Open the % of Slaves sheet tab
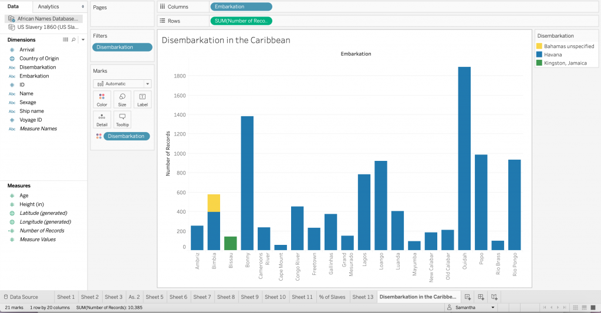601x313 pixels. click(x=333, y=297)
